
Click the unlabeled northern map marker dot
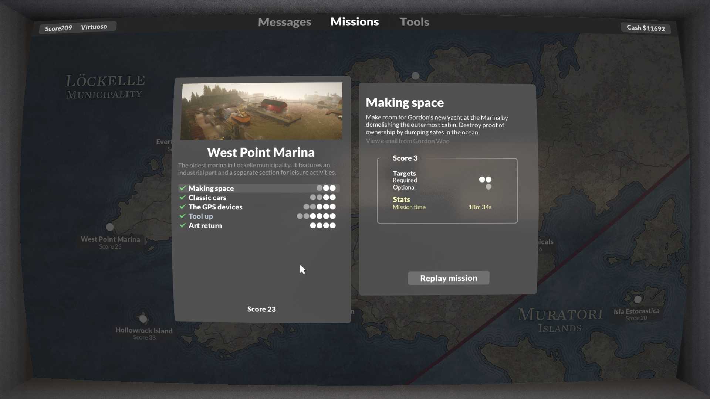(415, 76)
